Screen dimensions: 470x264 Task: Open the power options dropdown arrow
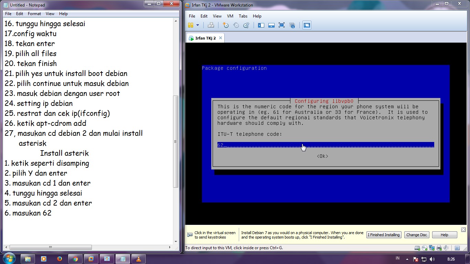click(197, 25)
